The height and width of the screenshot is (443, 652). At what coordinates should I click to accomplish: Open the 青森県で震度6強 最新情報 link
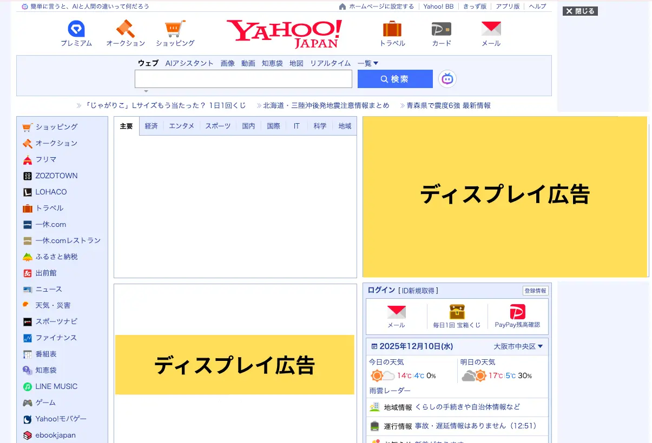(x=448, y=105)
